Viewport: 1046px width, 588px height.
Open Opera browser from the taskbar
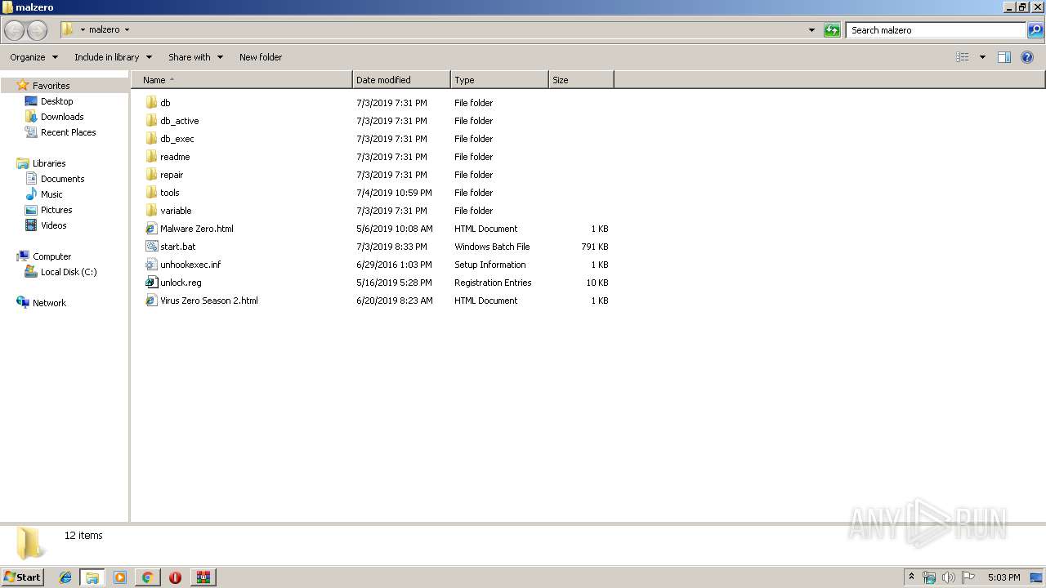tap(175, 577)
